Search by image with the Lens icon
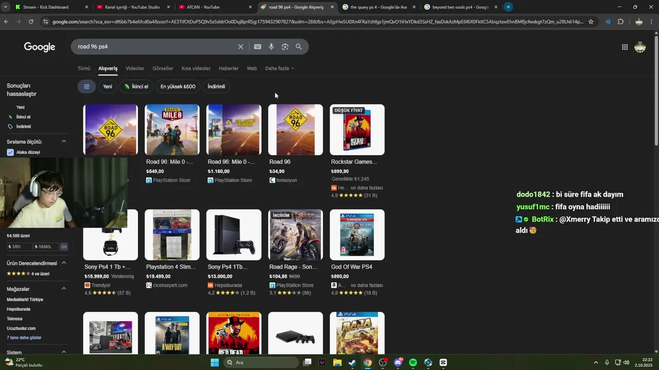 (x=285, y=47)
